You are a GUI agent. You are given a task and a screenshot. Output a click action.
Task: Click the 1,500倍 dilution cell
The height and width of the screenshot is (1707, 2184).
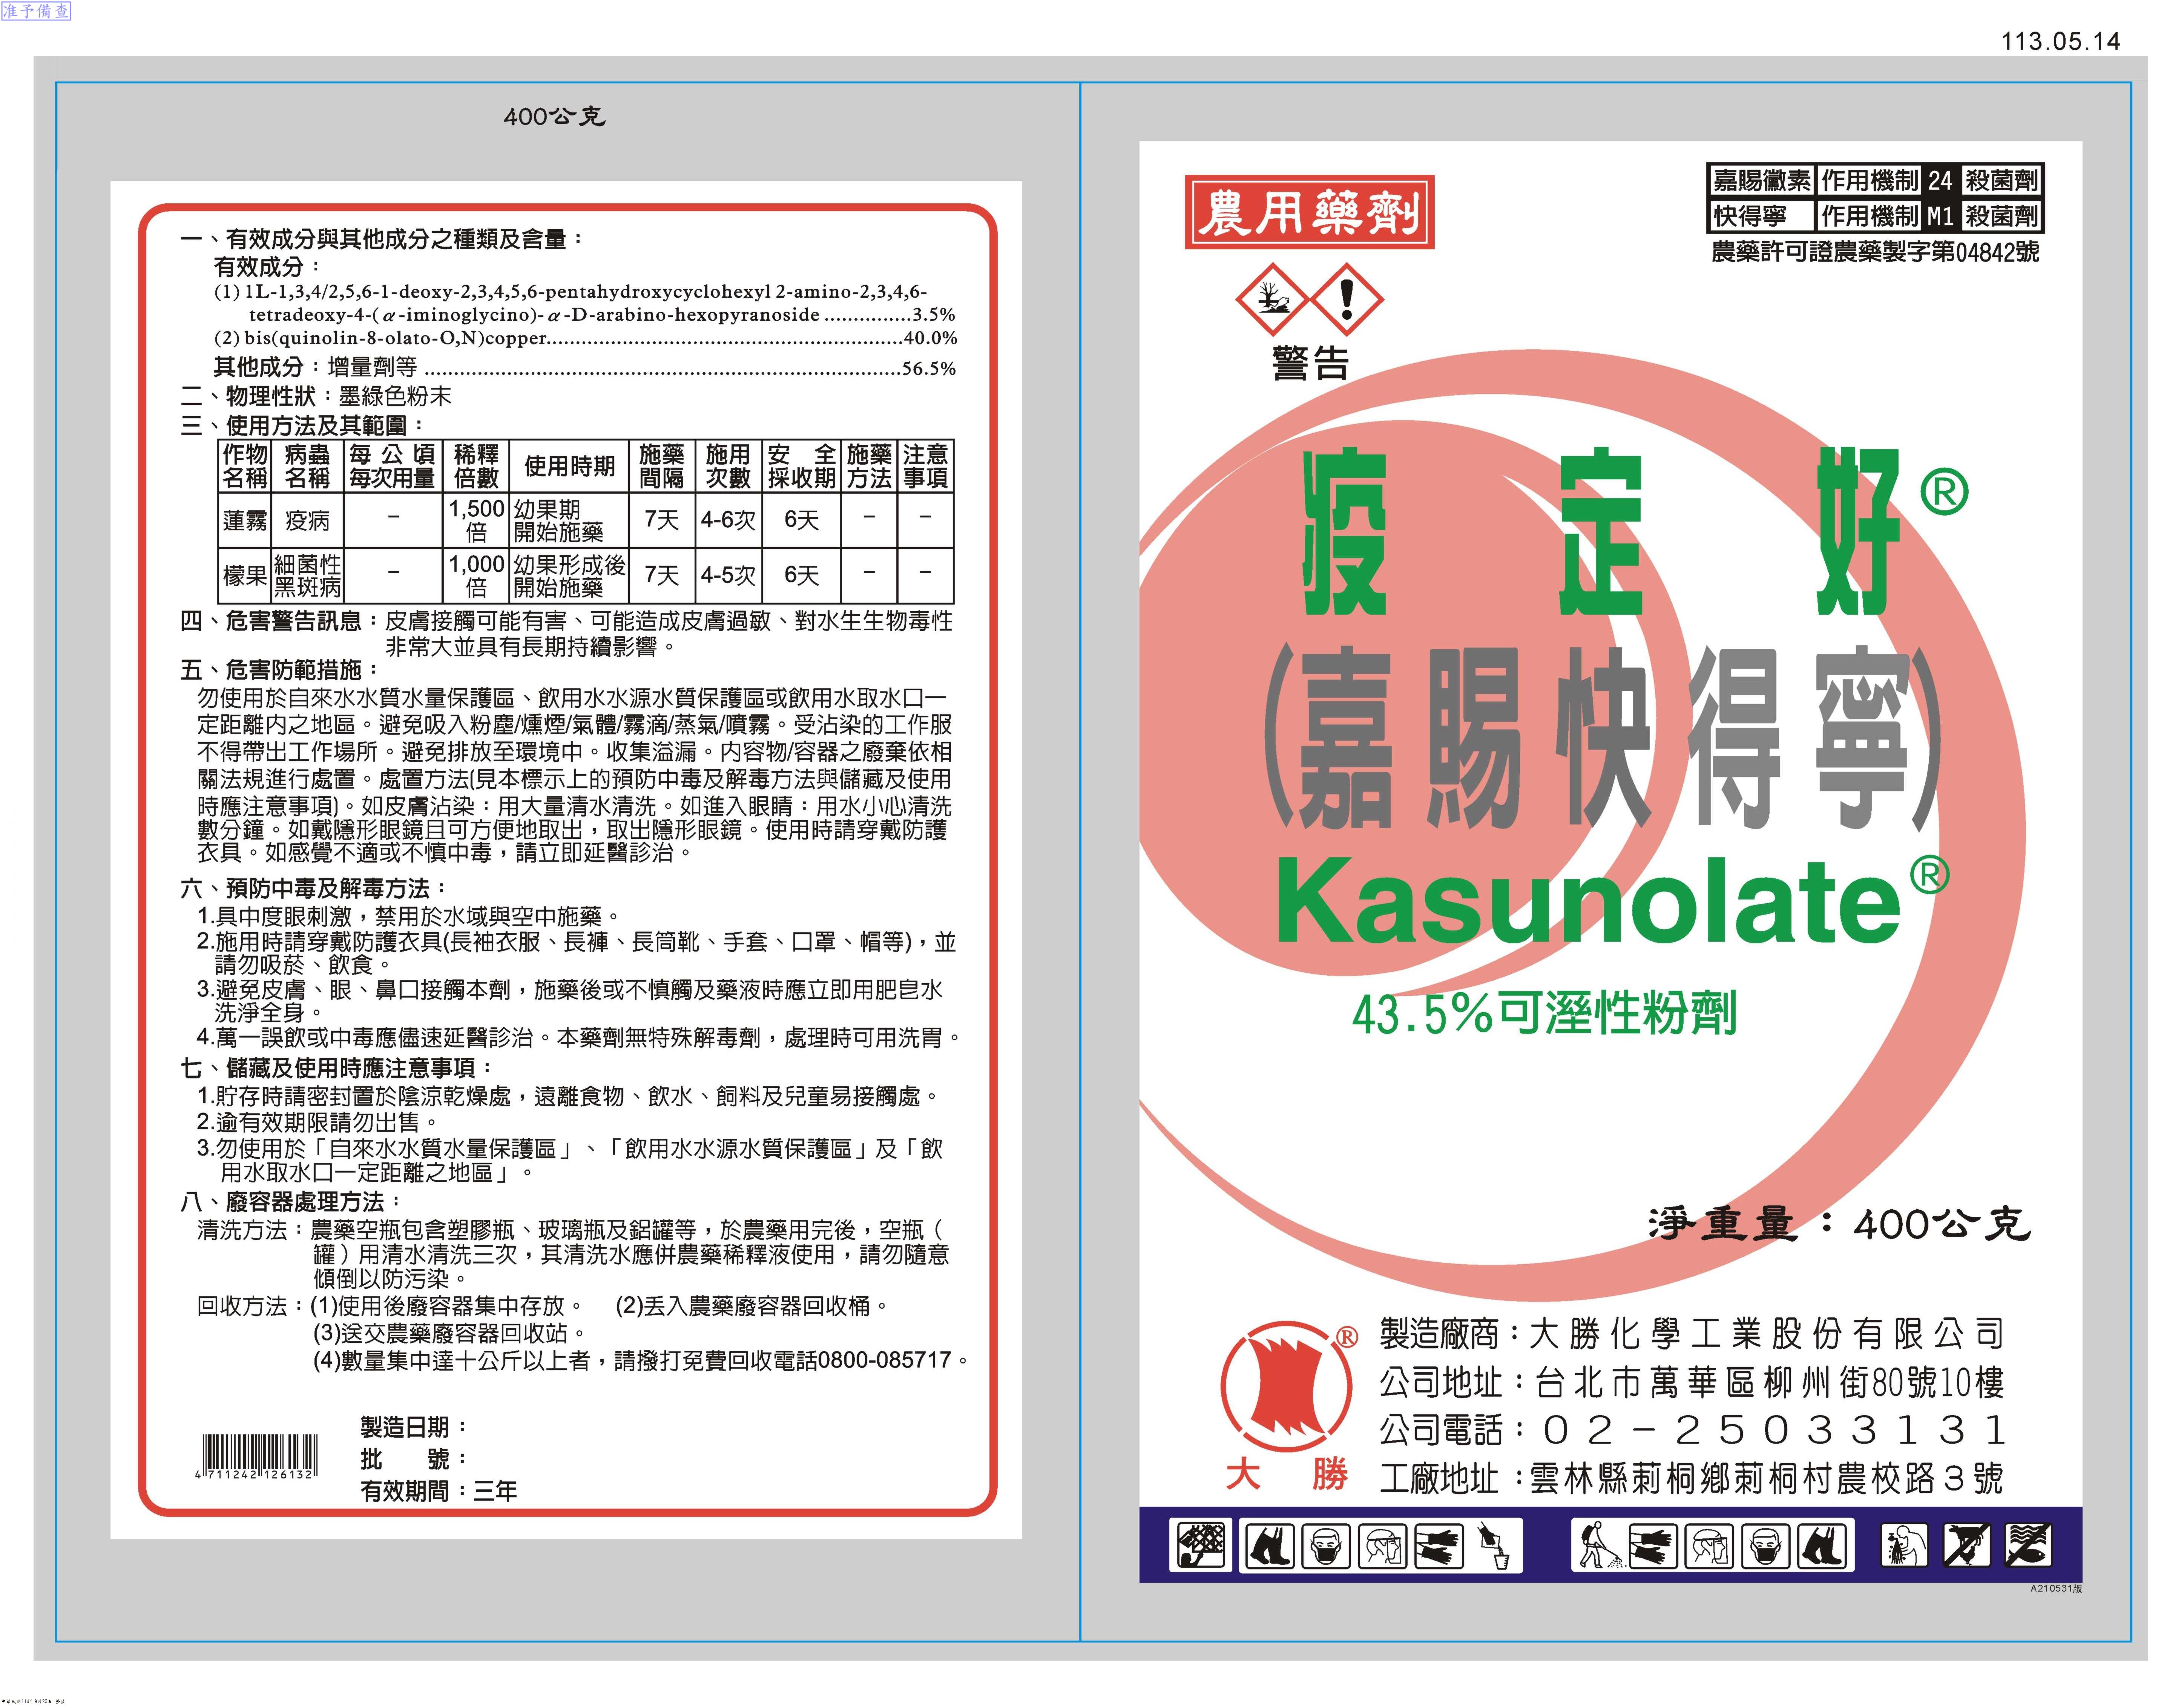tap(476, 520)
